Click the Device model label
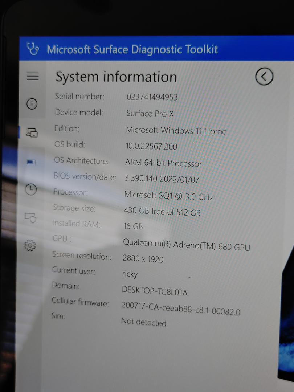294x392 pixels. [79, 113]
